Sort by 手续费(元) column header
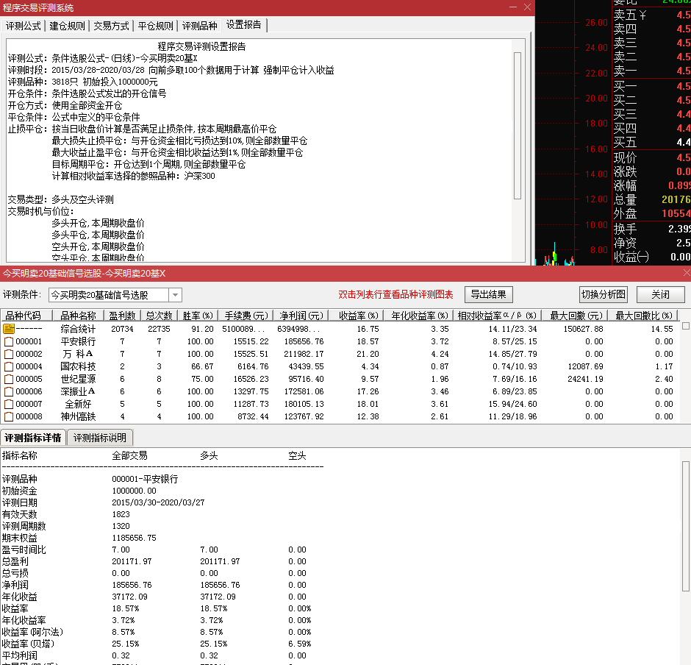This screenshot has height=665, width=691. coord(246,316)
